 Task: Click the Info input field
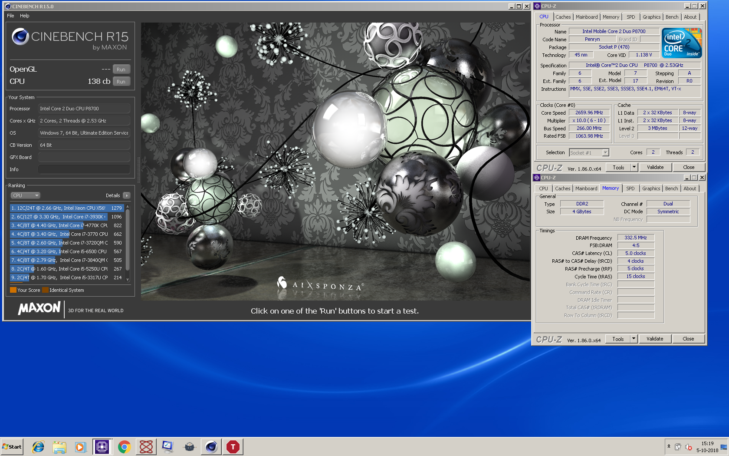click(x=84, y=169)
